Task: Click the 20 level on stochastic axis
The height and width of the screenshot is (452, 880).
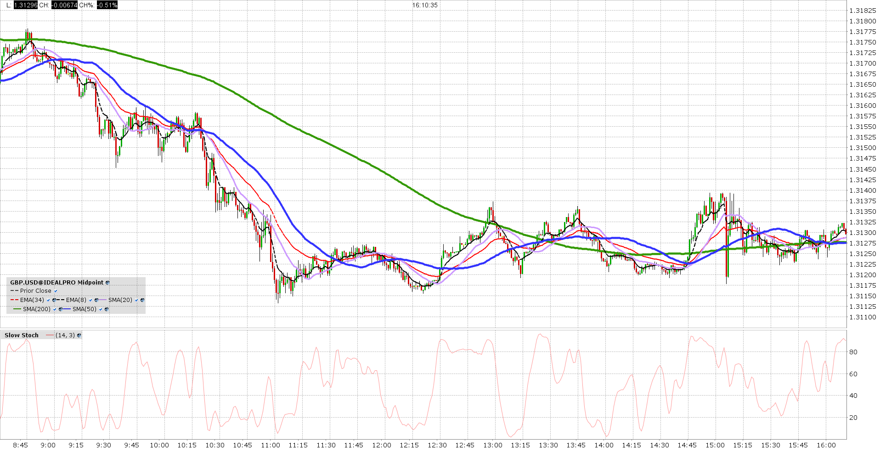Action: coord(853,418)
